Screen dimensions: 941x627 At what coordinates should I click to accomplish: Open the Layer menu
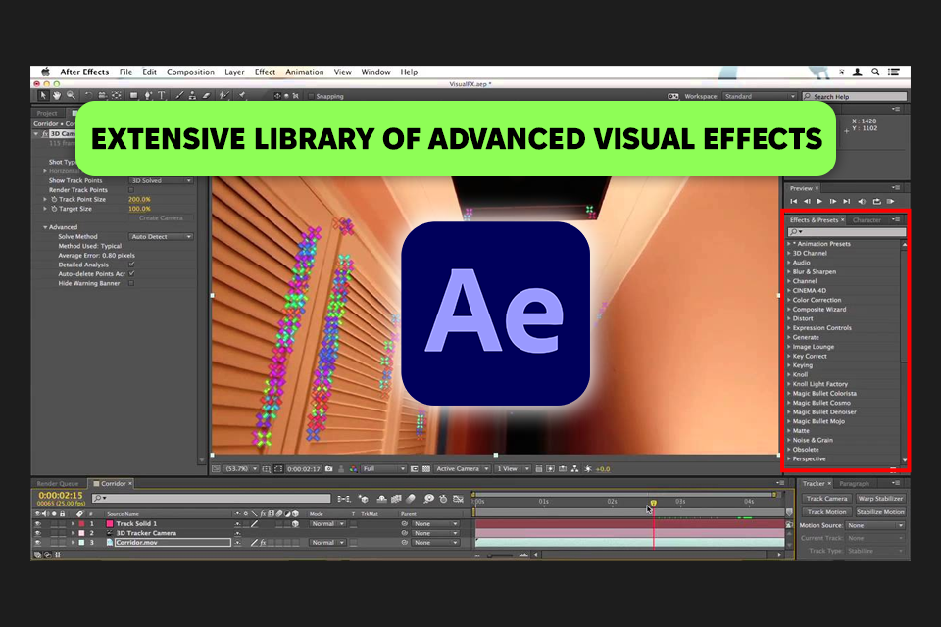[x=234, y=72]
